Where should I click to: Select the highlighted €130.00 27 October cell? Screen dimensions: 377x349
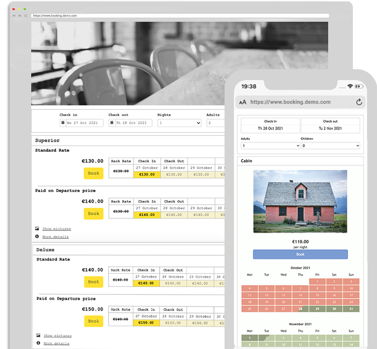pyautogui.click(x=147, y=174)
